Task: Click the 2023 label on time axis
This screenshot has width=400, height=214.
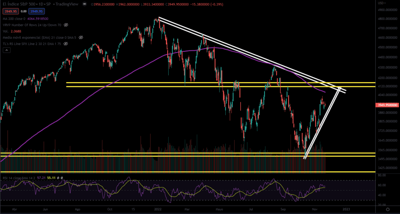Action: [x=346, y=209]
